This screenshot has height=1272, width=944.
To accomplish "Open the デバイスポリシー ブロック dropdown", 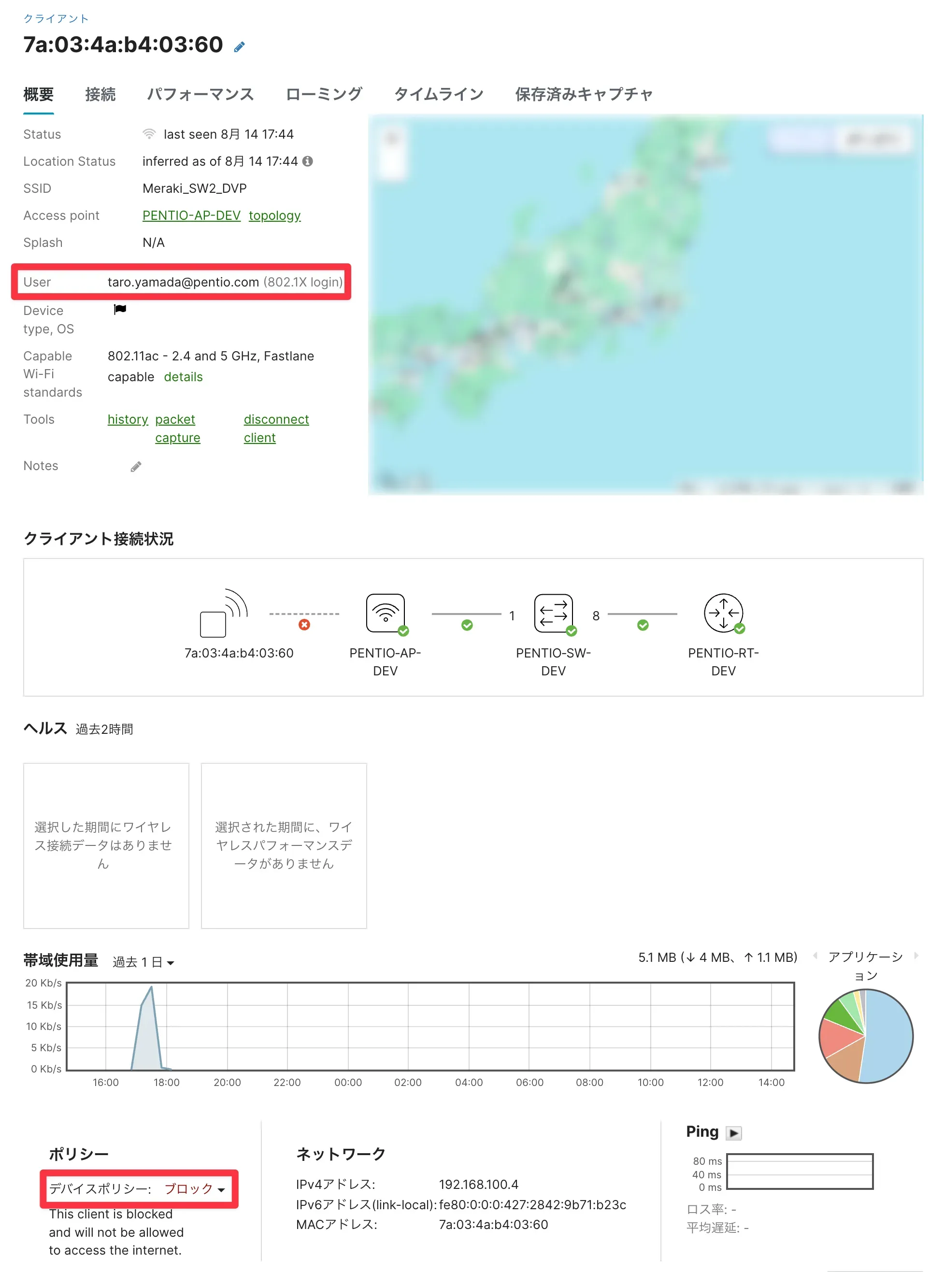I will tap(194, 1189).
